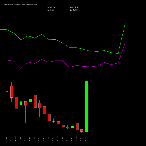Click the 28 Apr date label
146x146 pixels.
coord(86,139)
